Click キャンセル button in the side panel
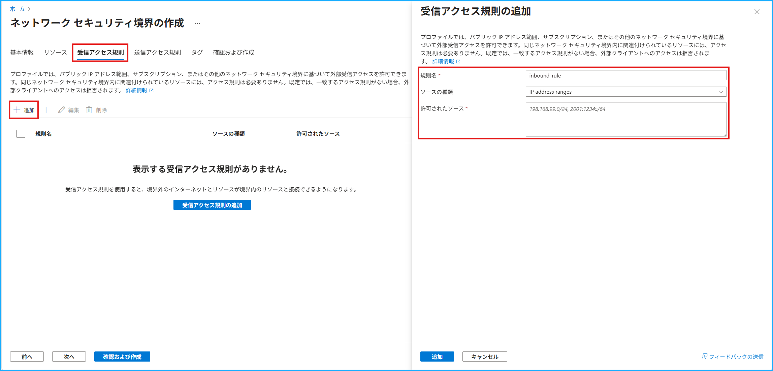 (484, 357)
